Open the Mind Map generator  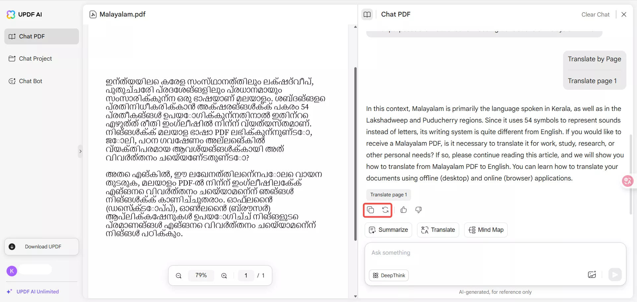pos(485,230)
